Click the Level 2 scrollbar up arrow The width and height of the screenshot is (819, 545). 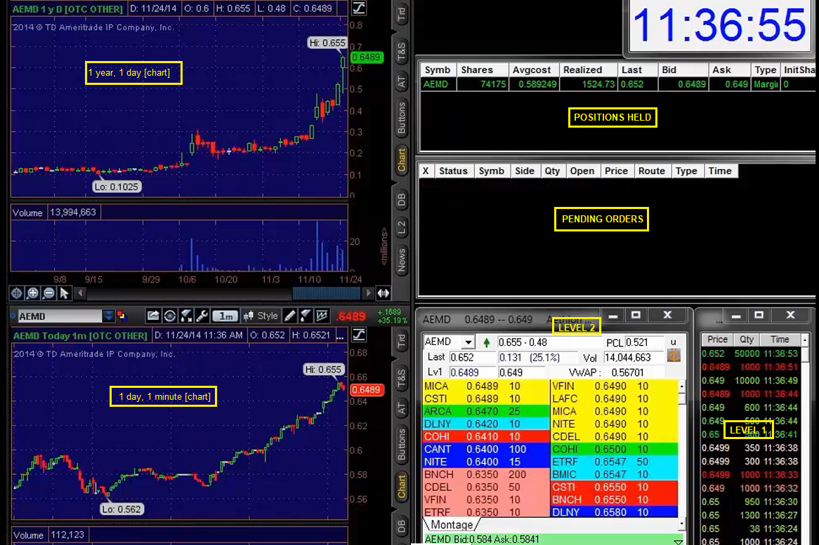681,386
